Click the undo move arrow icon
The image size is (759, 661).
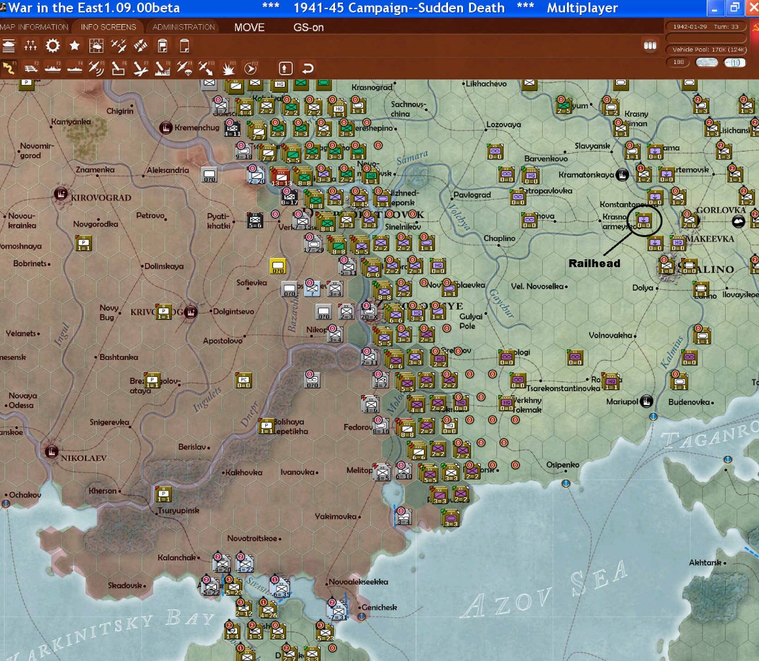click(x=308, y=68)
